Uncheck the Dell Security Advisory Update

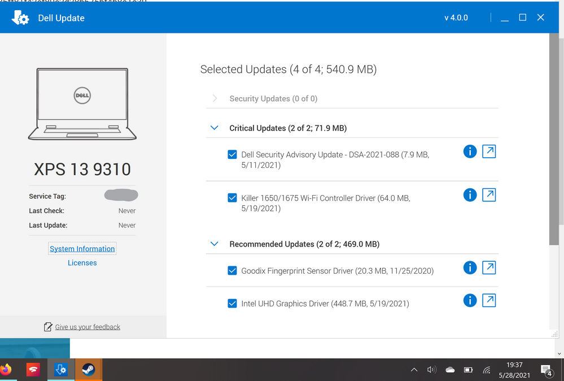pyautogui.click(x=232, y=154)
